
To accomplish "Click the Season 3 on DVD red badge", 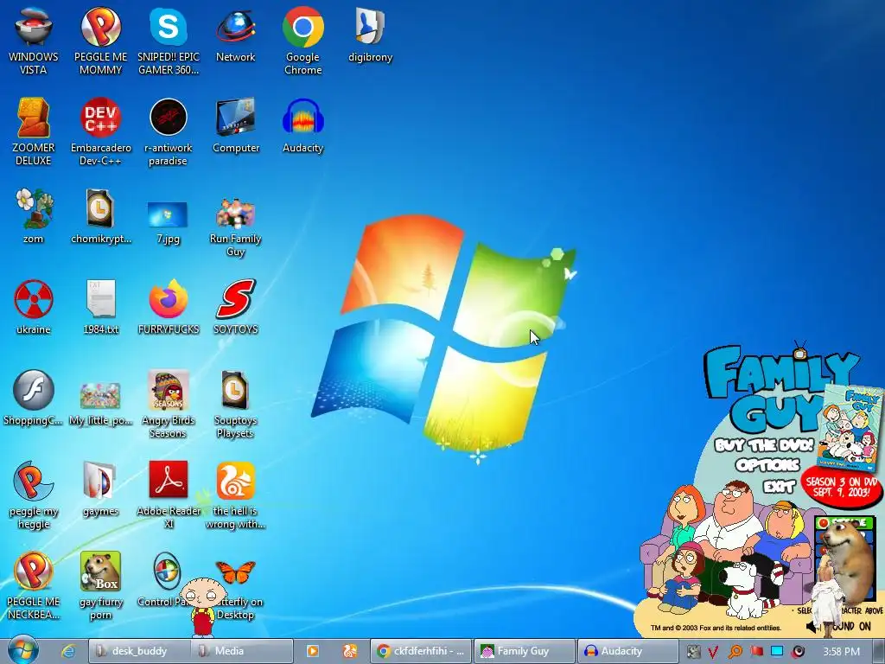I will tap(842, 487).
